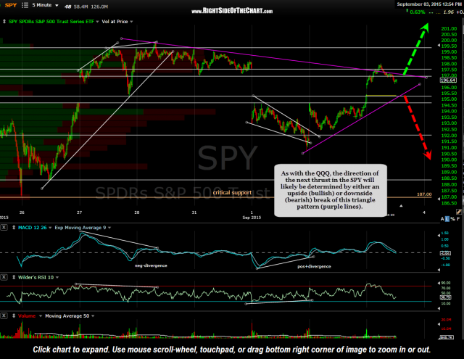
Task: Open Exp Moving Average 9 dropdown
Action: click(109, 228)
